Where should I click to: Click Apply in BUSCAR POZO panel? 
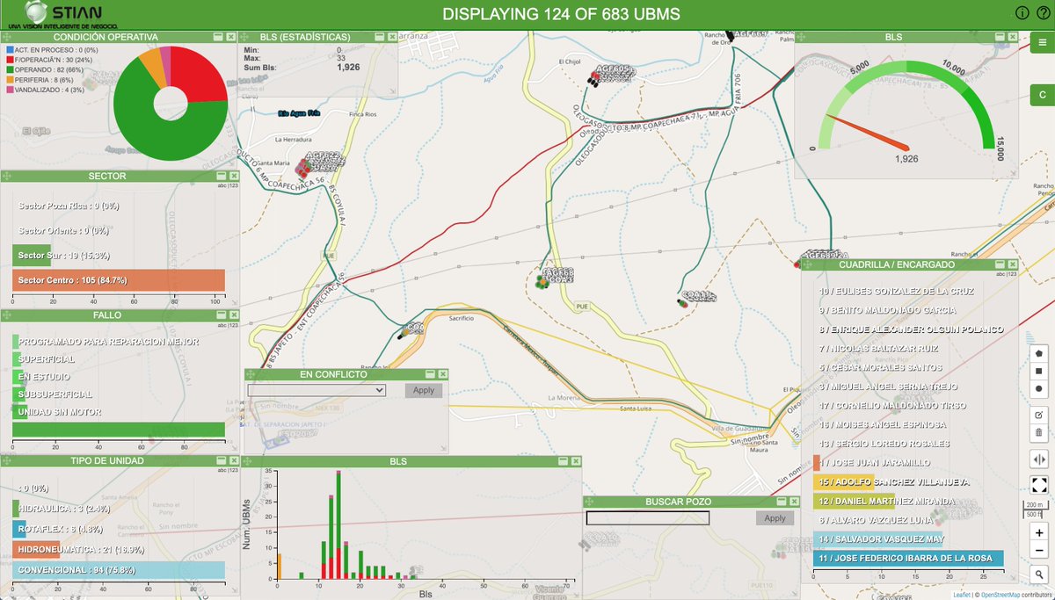point(775,518)
